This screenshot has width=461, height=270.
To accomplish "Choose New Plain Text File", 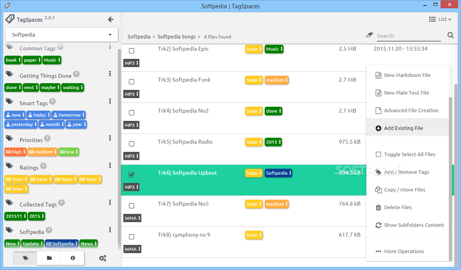I will pyautogui.click(x=408, y=93).
